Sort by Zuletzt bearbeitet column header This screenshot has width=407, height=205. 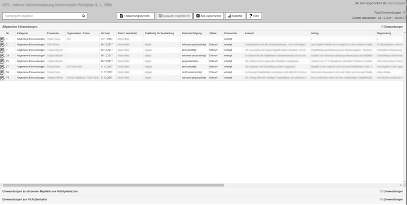[128, 33]
